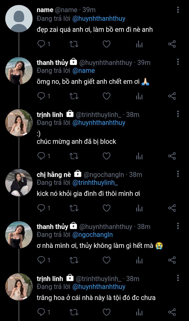The width and height of the screenshot is (189, 321).
Task: Reply to "chúc mừng anh đã bị block"
Action: coord(41,156)
